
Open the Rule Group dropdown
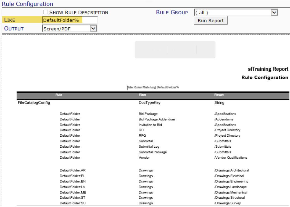[x=236, y=13]
